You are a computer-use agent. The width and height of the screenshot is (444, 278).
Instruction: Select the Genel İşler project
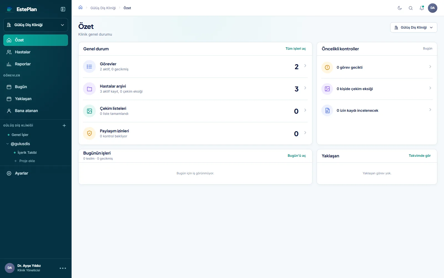20,135
